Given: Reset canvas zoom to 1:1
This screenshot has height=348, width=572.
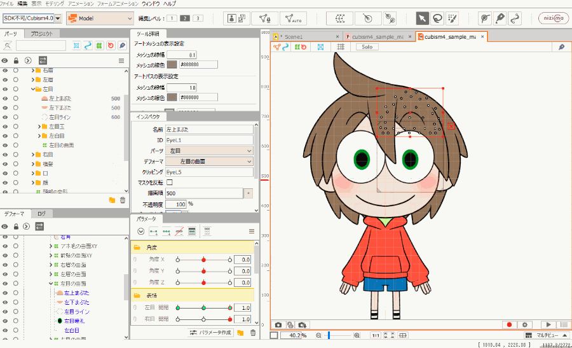Looking at the screenshot, I should (x=375, y=335).
